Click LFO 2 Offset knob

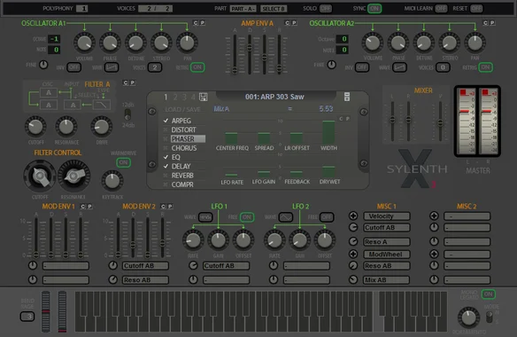pyautogui.click(x=325, y=240)
